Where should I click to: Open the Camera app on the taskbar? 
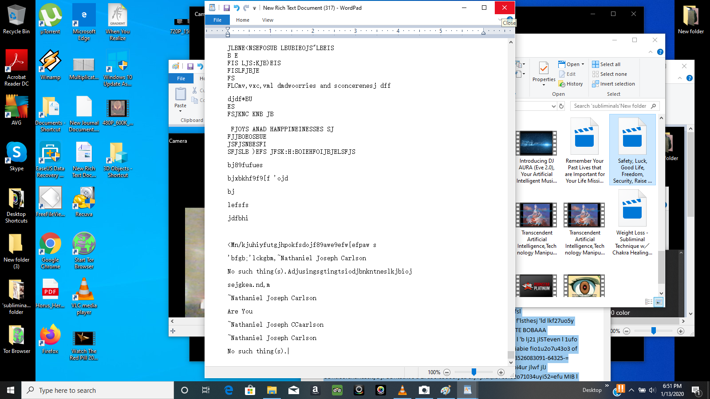point(424,390)
